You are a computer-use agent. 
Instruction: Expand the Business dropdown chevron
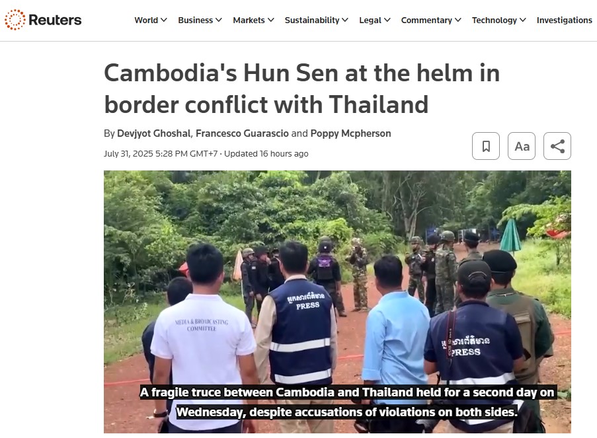click(x=219, y=20)
